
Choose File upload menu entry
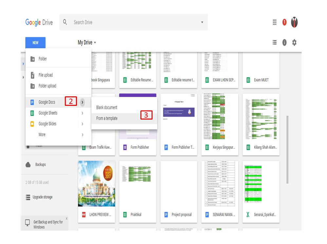pyautogui.click(x=58, y=75)
